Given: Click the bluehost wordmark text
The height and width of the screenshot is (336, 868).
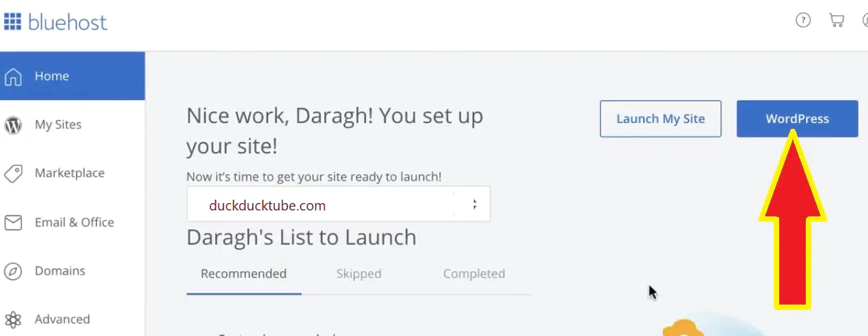Looking at the screenshot, I should pos(67,22).
